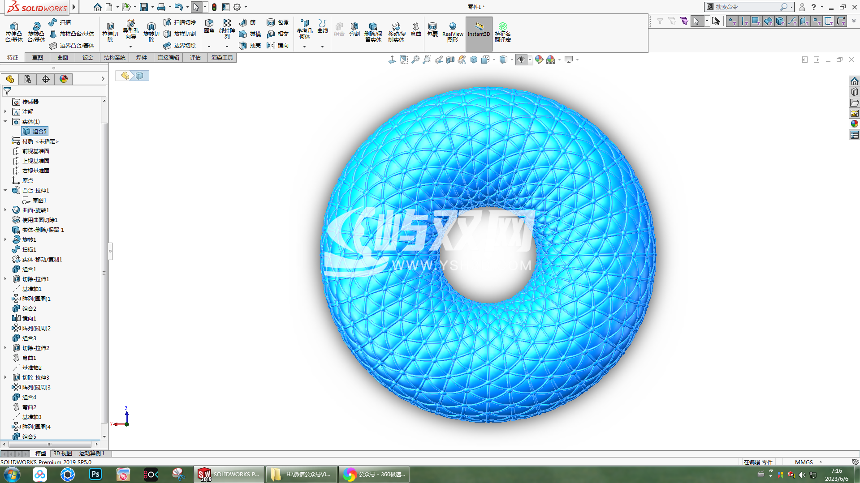Image resolution: width=860 pixels, height=483 pixels.
Task: Switch to the 评估 evaluate tab
Action: click(x=195, y=57)
